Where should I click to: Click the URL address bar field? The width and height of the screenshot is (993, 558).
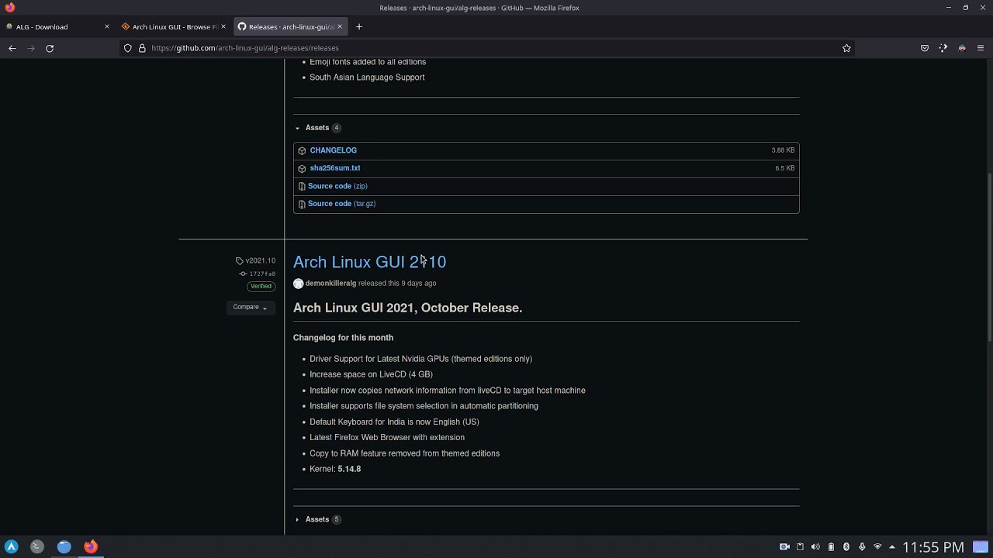pyautogui.click(x=489, y=48)
